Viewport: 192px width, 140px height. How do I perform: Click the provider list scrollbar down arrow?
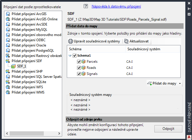point(60,133)
